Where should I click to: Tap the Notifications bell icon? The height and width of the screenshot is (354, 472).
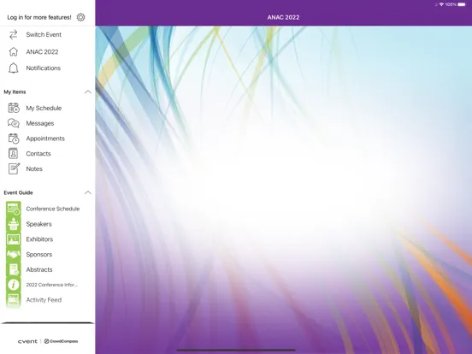[x=13, y=68]
